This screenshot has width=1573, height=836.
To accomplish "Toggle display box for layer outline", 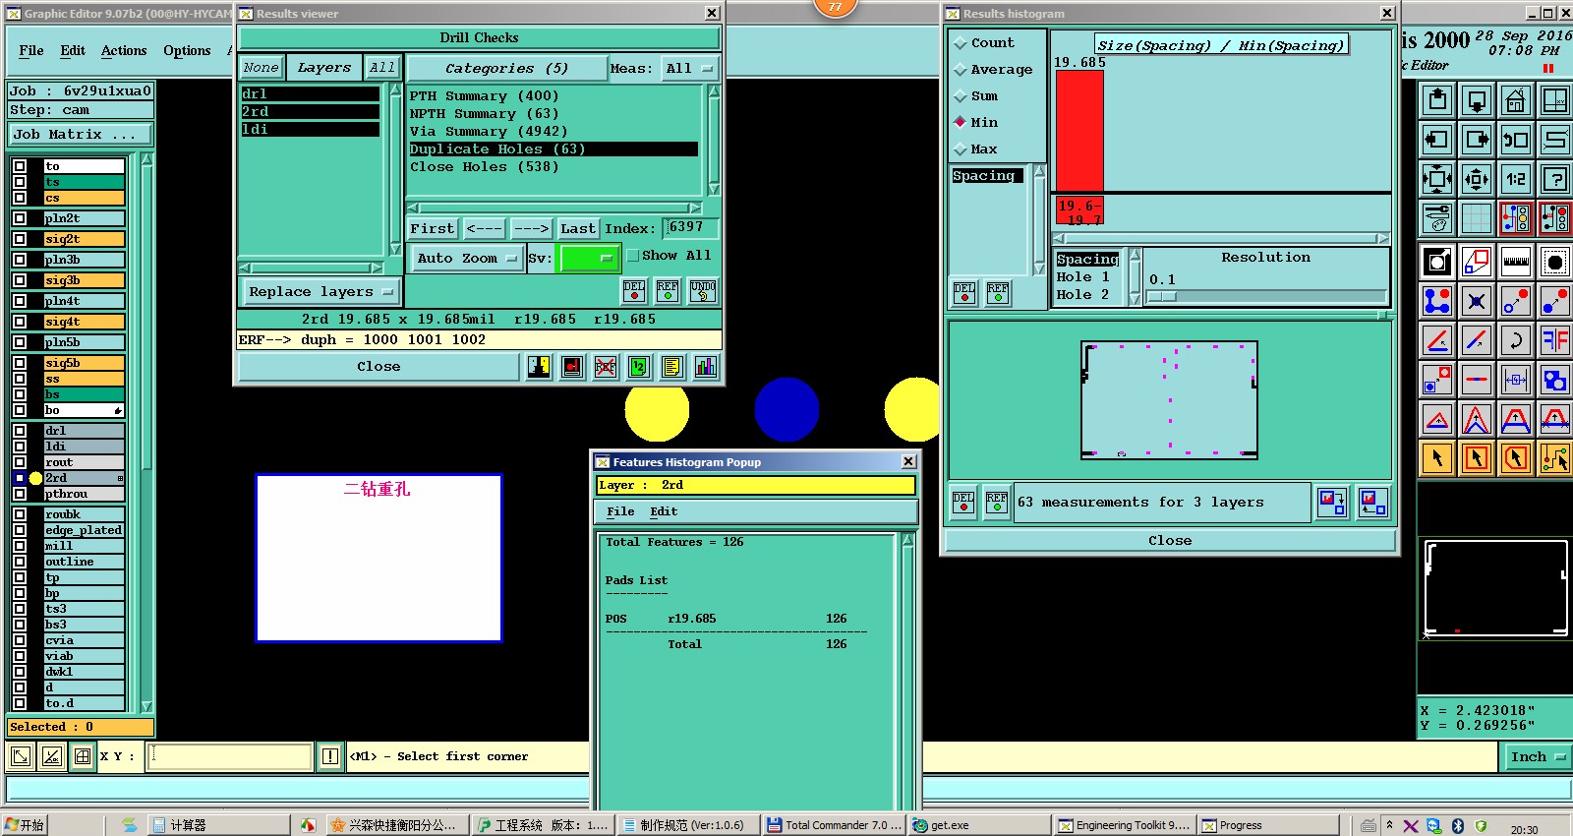I will (x=20, y=562).
